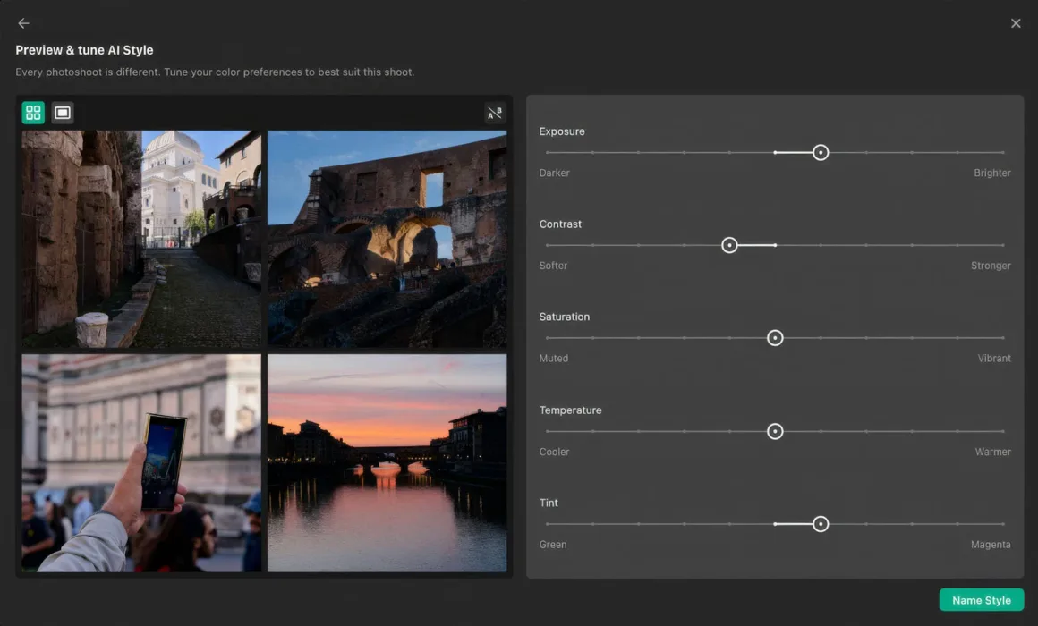Click the Darker label under Exposure
Screen dimensions: 1038x626
pos(554,173)
